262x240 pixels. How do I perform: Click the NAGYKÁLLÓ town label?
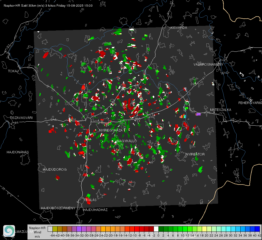coord(127,141)
